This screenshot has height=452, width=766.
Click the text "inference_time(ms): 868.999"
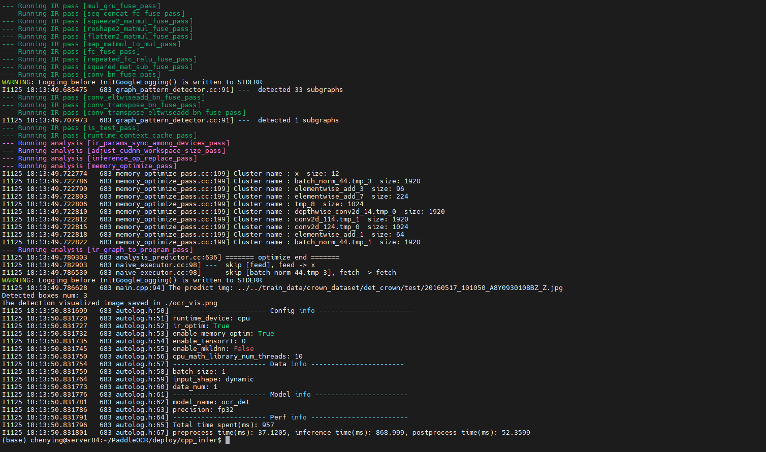point(349,433)
